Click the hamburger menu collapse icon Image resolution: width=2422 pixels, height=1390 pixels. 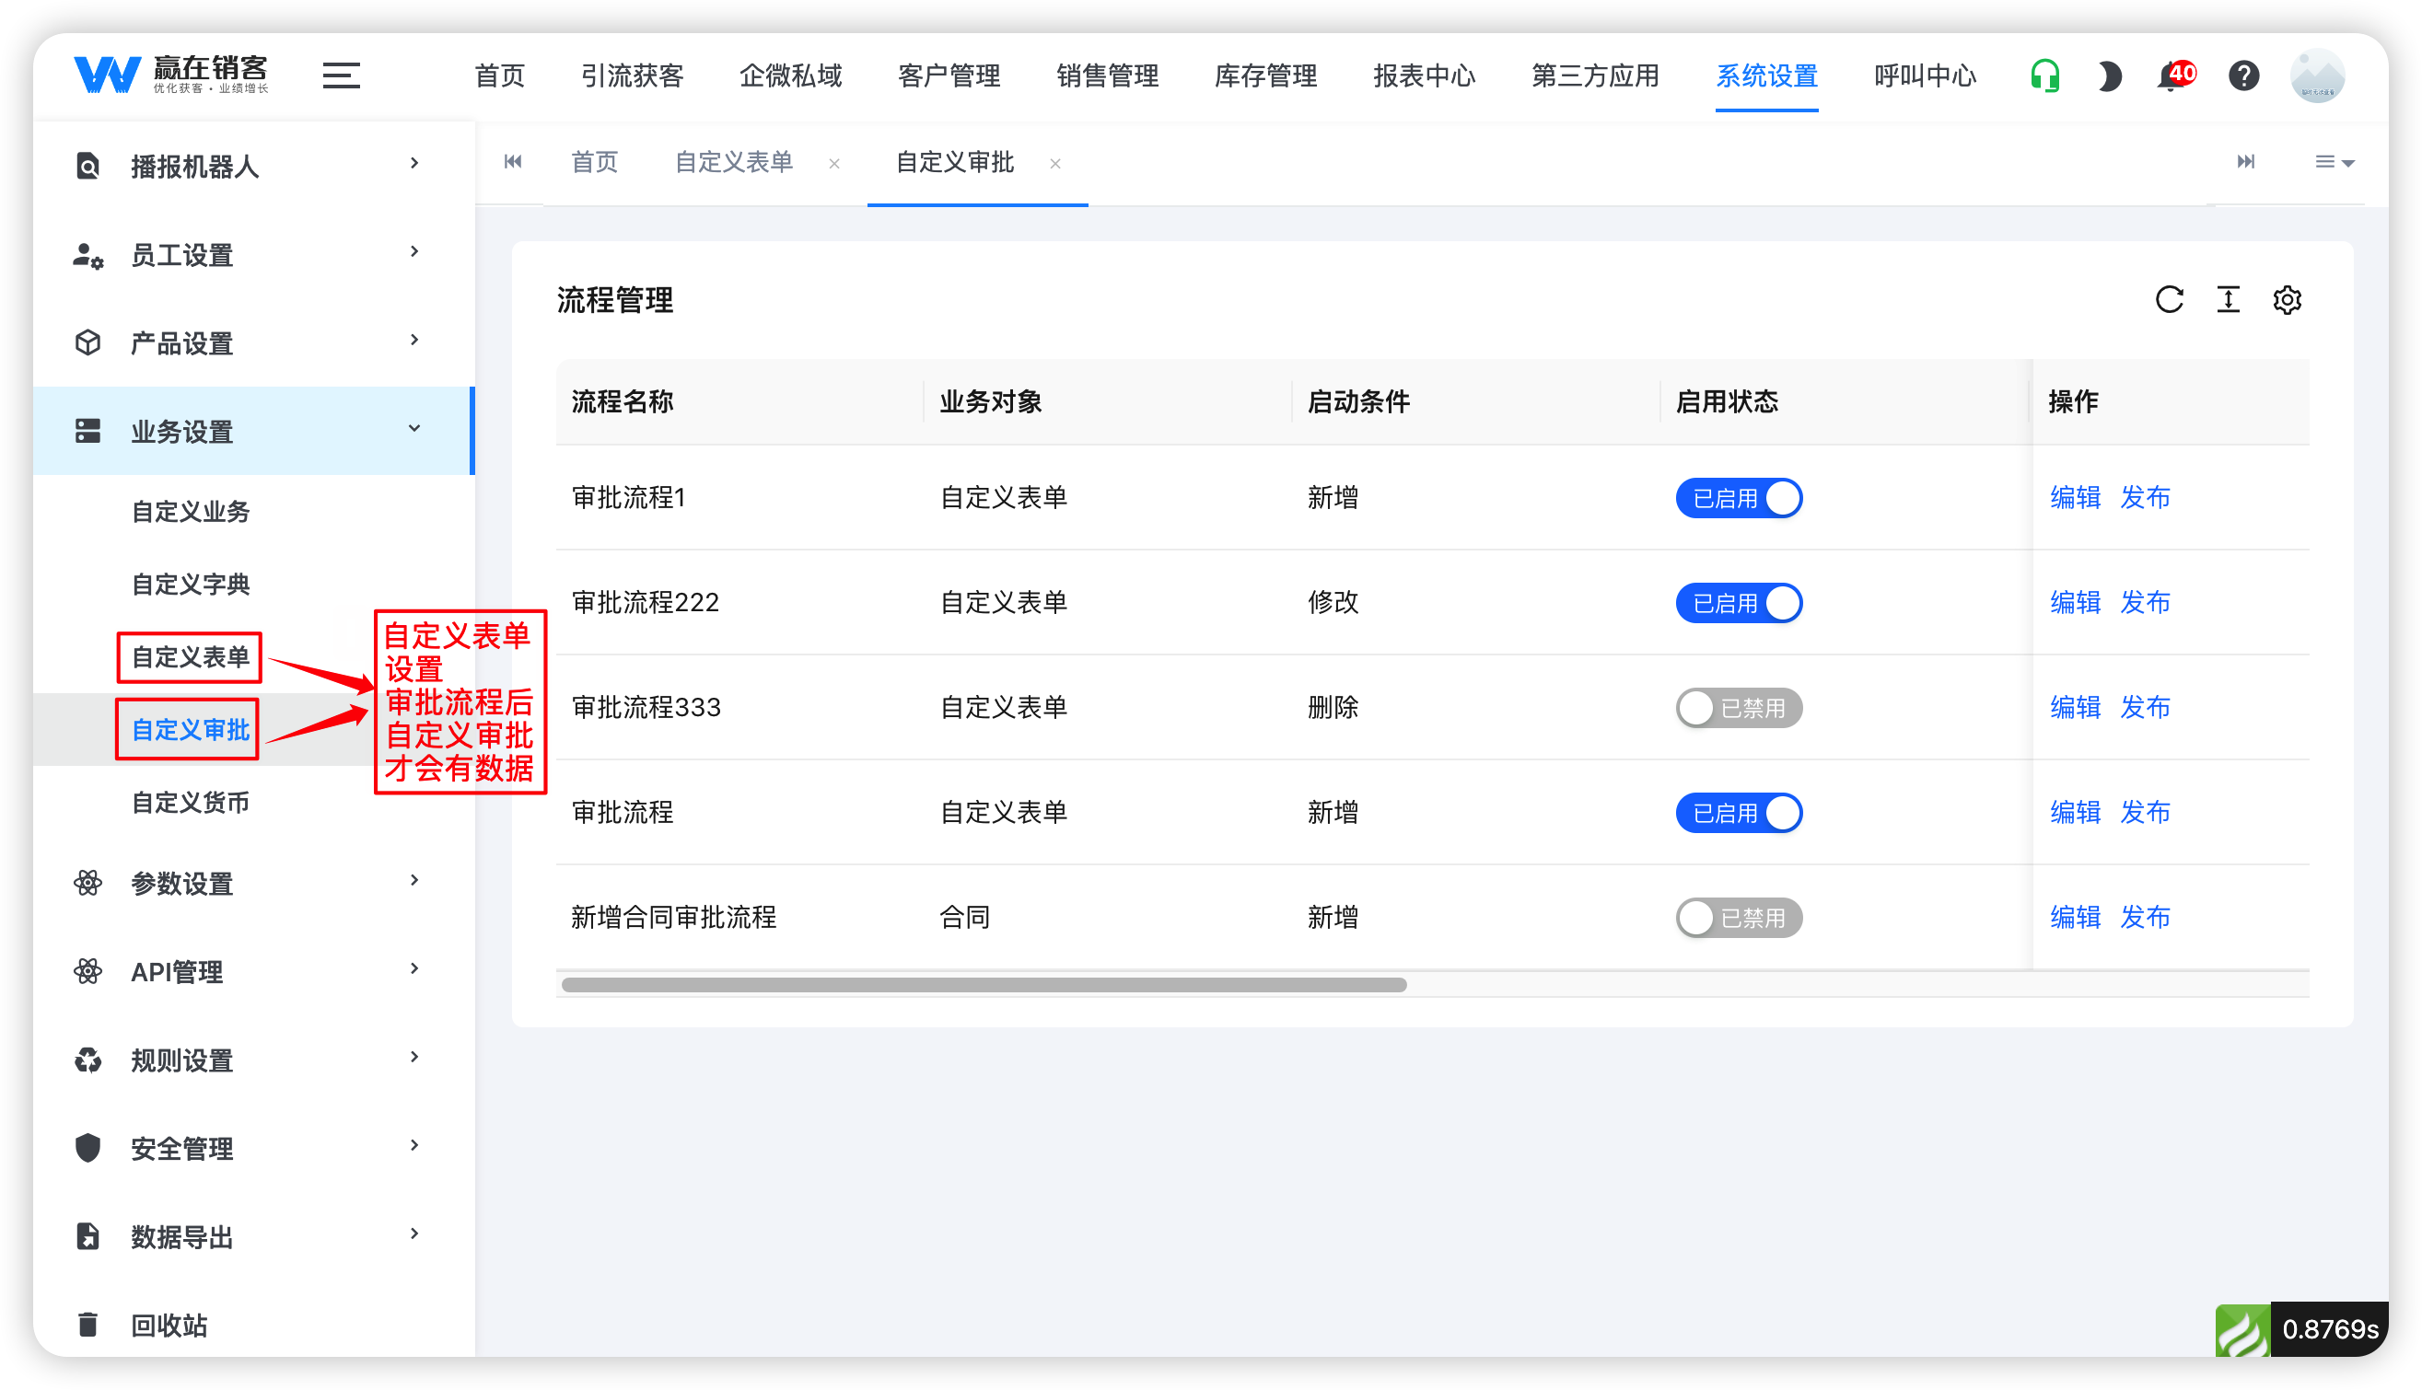click(341, 75)
